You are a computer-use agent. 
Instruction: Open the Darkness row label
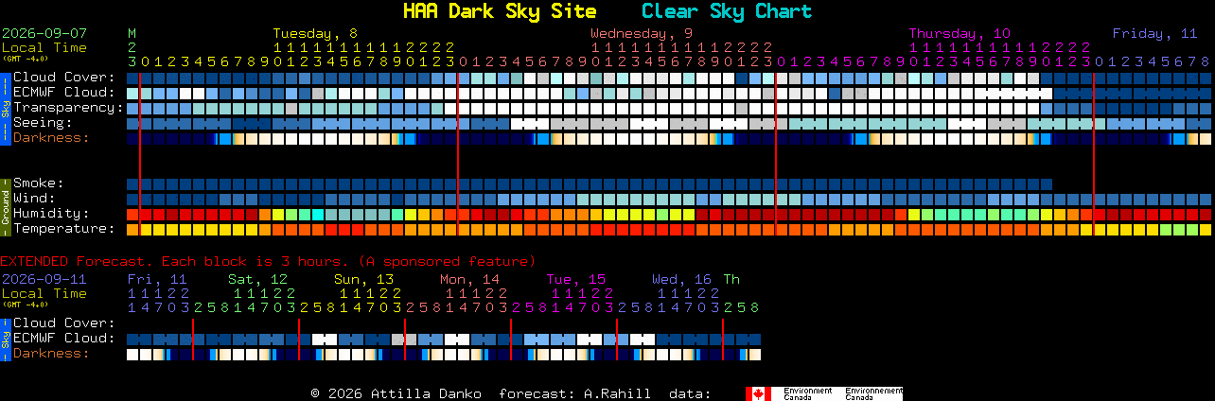[51, 138]
